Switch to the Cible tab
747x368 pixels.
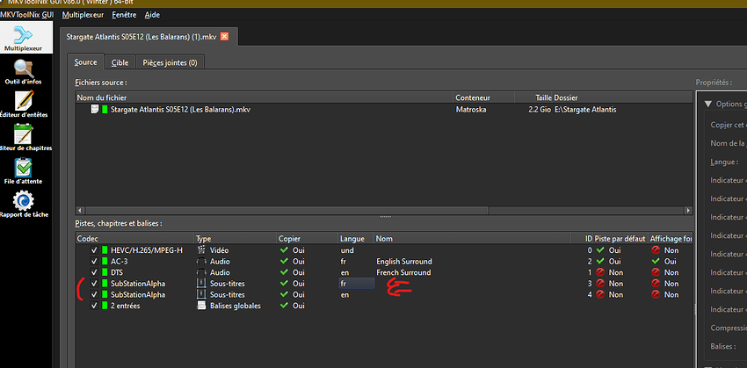[x=120, y=62]
